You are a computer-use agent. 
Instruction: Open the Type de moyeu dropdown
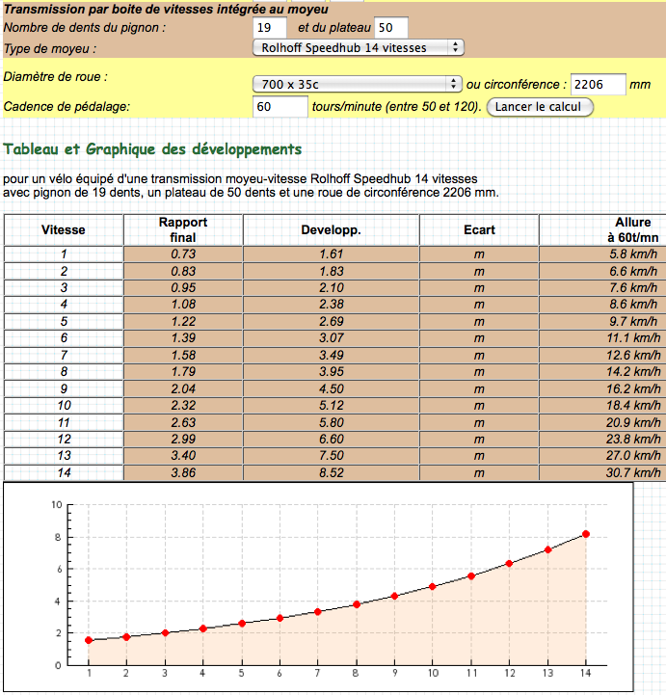[x=358, y=47]
